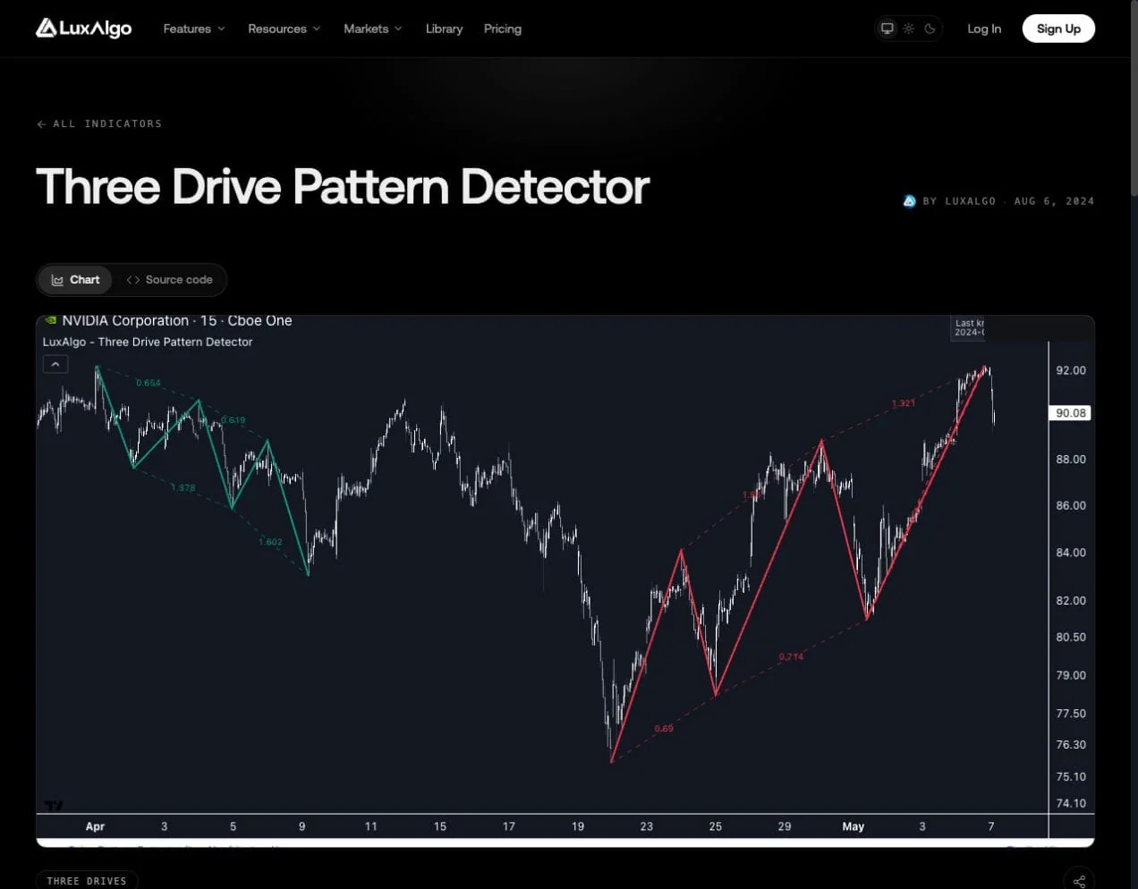Click the 76.30 price axis value
This screenshot has width=1138, height=889.
click(1071, 744)
